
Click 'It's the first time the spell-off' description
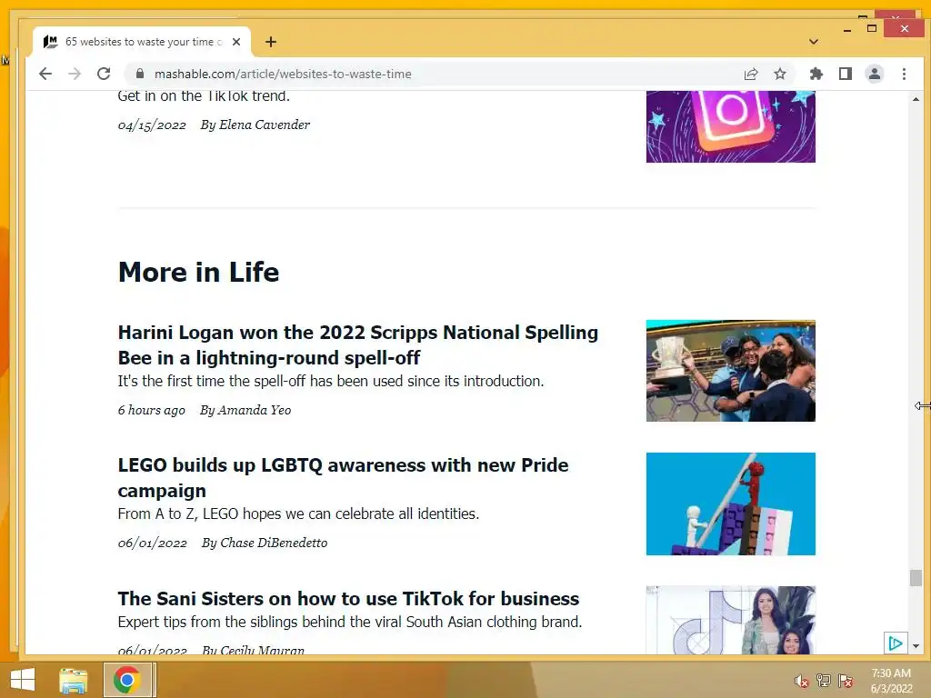[x=331, y=381]
